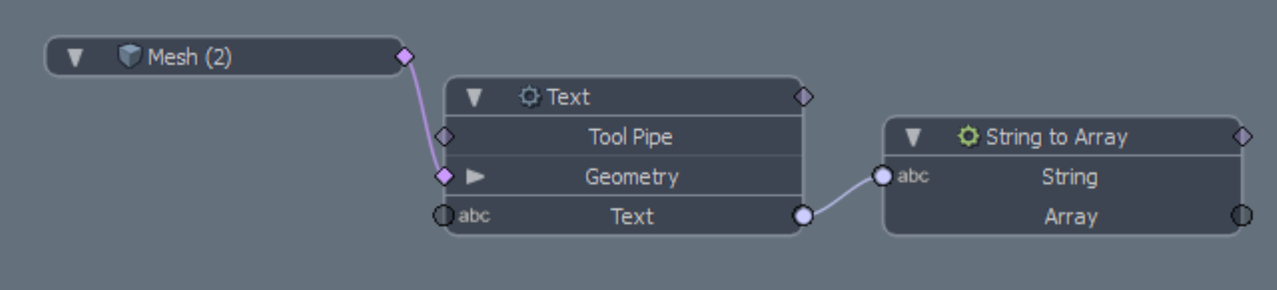Image resolution: width=1277 pixels, height=290 pixels.
Task: Click the Tool Pipe input diamond connector
Action: click(445, 137)
